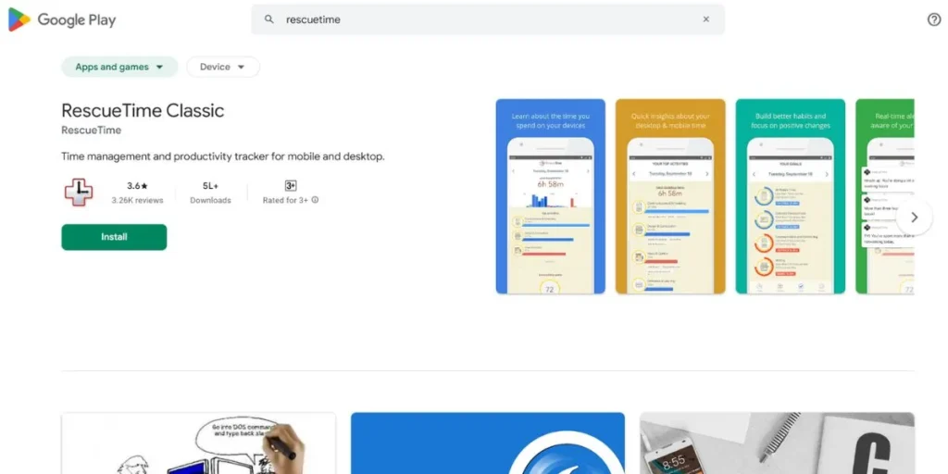The width and height of the screenshot is (948, 474).
Task: Open the phone and pencil photo result card
Action: pos(777,443)
